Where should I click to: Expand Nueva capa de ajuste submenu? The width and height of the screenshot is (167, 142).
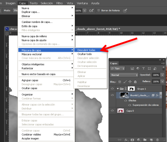click(x=46, y=40)
